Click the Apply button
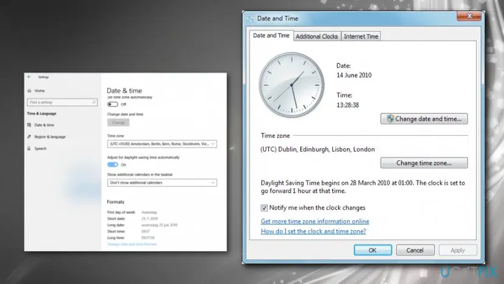 pos(458,250)
